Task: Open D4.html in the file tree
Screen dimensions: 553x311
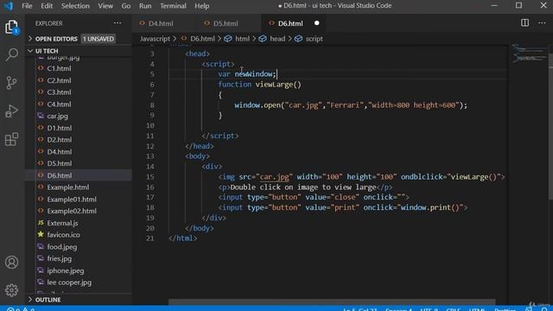Action: click(x=59, y=152)
